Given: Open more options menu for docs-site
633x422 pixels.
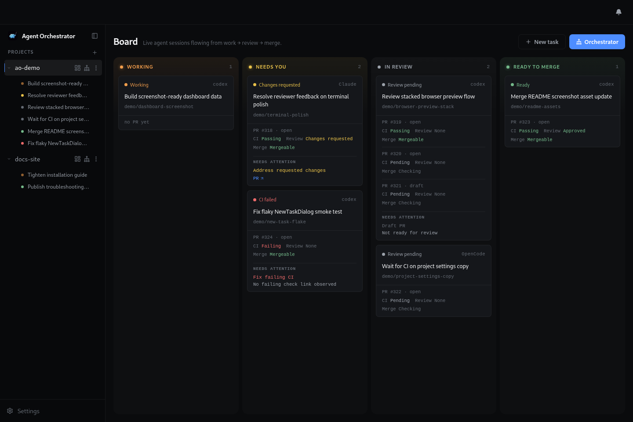Looking at the screenshot, I should pos(96,159).
